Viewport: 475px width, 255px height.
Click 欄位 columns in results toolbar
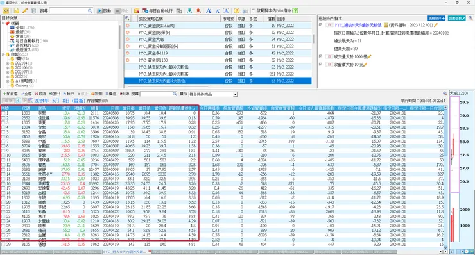tap(111, 94)
